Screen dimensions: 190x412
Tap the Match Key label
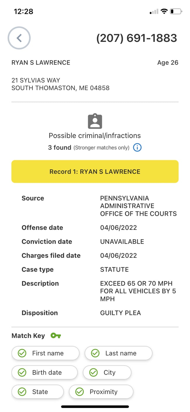[x=28, y=336]
